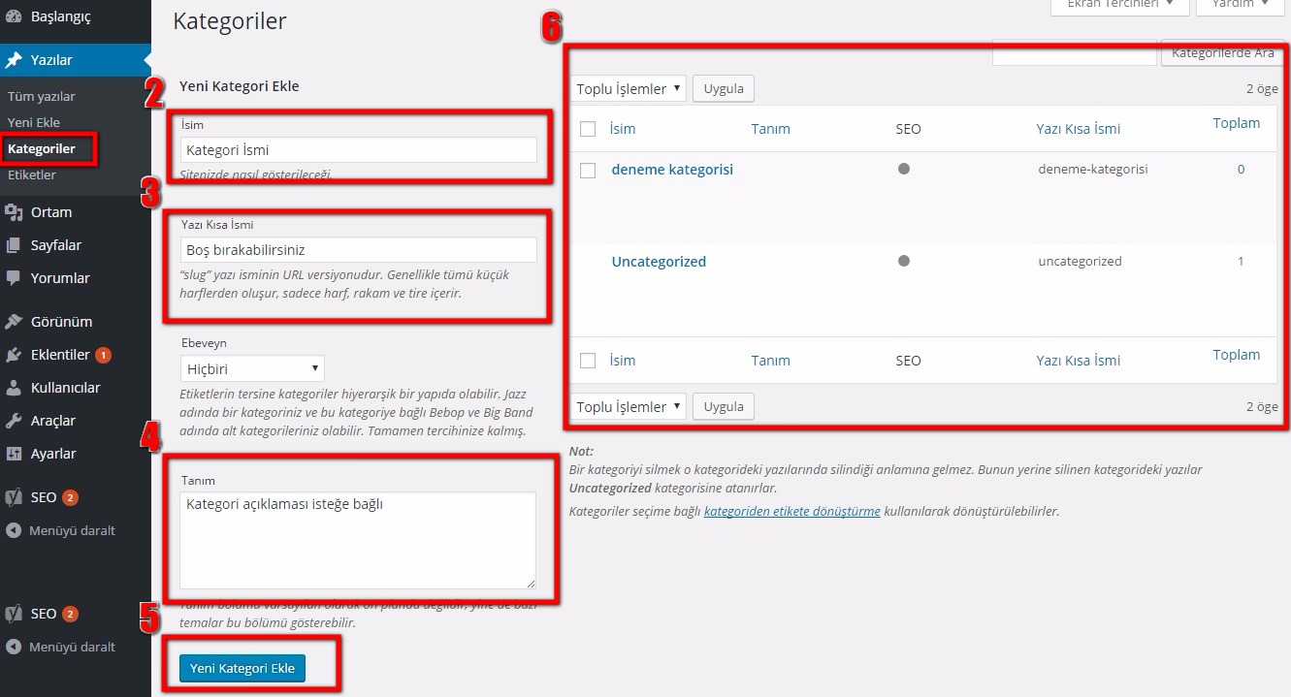
Task: Click the top Uygula button
Action: pyautogui.click(x=724, y=88)
